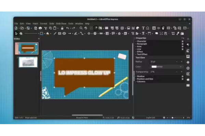Viewport: 205px width, 136px height.
Task: Click the Paste clipboard icon
Action: pos(55,28)
